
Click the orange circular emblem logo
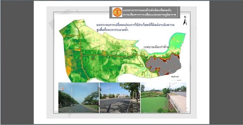tap(117, 12)
